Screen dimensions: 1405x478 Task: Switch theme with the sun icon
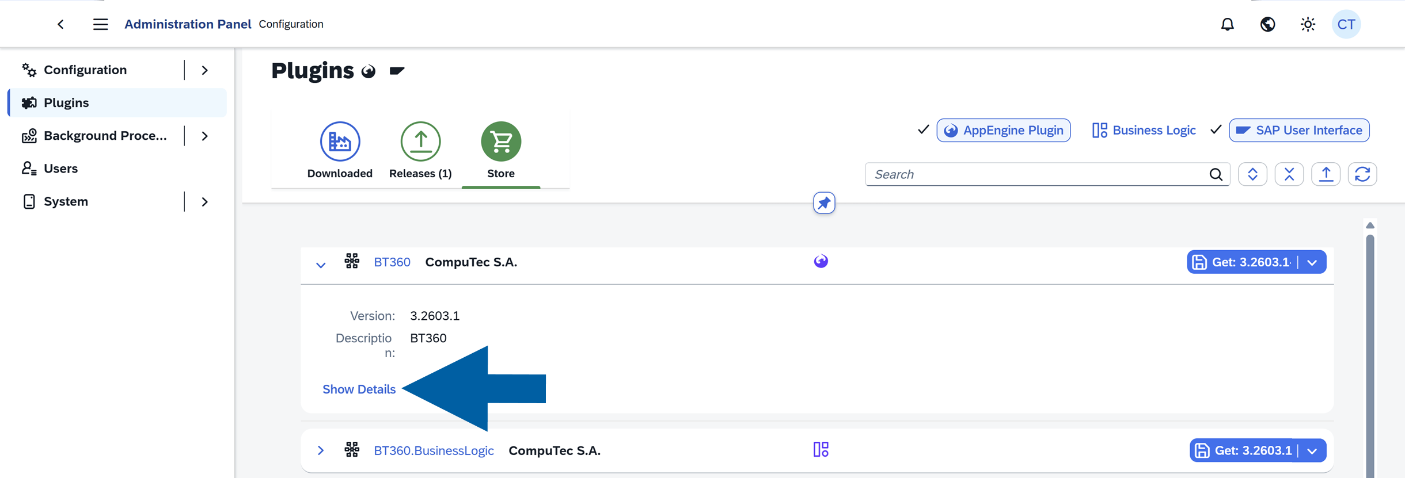point(1308,24)
